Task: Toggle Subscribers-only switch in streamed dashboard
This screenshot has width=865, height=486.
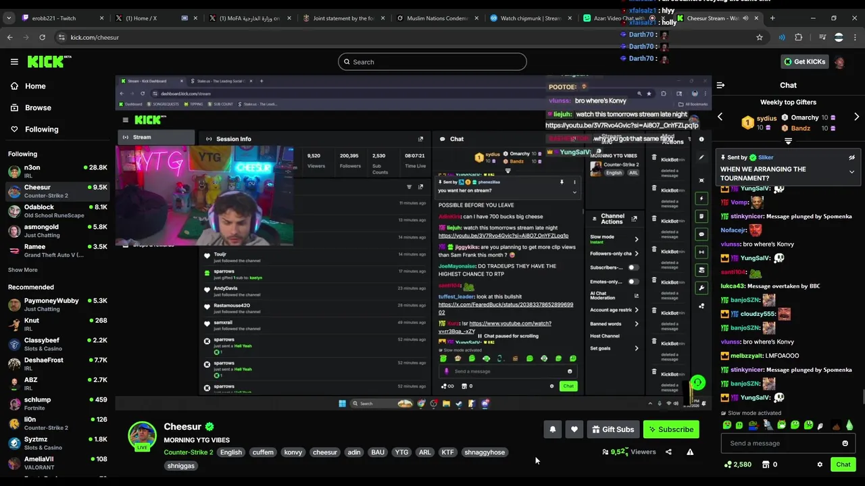Action: tap(633, 267)
